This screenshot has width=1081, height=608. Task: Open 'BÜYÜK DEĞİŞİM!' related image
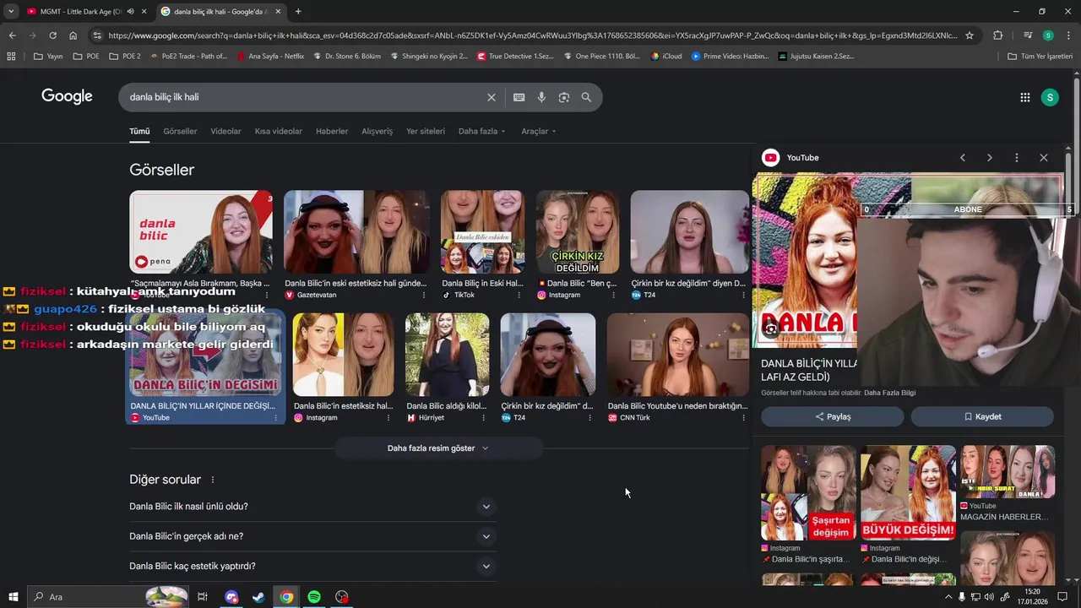tap(908, 493)
